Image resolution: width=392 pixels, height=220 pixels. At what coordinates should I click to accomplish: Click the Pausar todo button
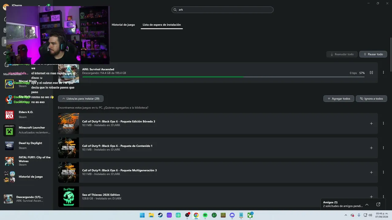pyautogui.click(x=373, y=54)
